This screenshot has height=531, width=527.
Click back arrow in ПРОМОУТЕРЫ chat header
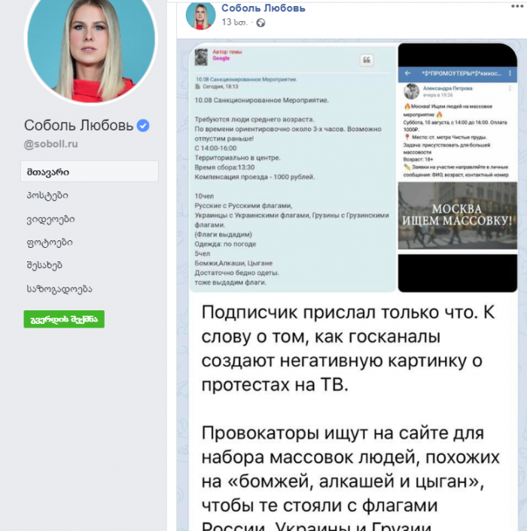(407, 73)
